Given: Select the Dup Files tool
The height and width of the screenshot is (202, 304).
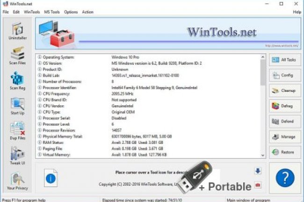Looking at the screenshot, I should (x=17, y=131).
